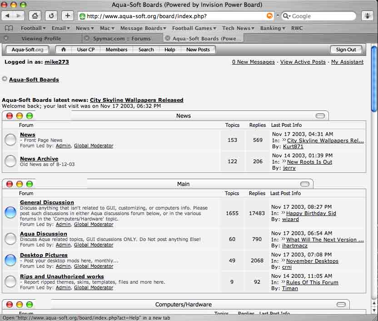Open the Tech News bookmarks dropdown
This screenshot has height=321, width=378.
tap(238, 28)
